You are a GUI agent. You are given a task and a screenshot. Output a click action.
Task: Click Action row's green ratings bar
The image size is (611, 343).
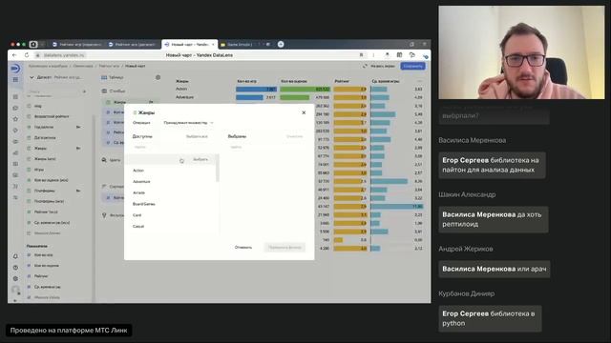tap(305, 89)
